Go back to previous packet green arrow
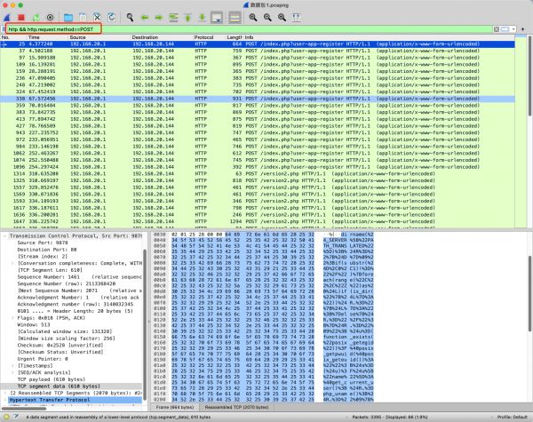 point(145,18)
